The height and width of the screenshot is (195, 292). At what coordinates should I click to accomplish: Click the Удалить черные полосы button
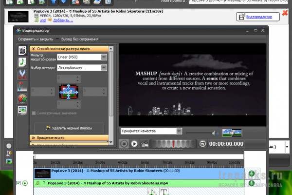(x=69, y=128)
